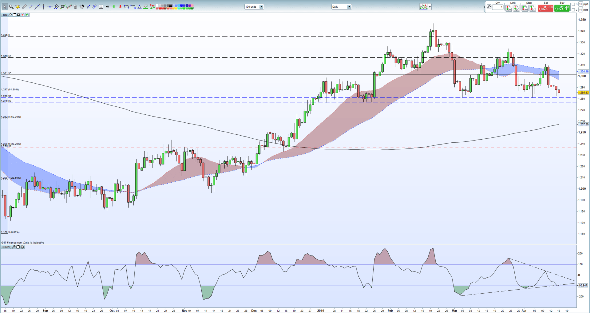Screen dimensions: 590x313
Task: Click the Qty input field
Action: pos(498,7)
